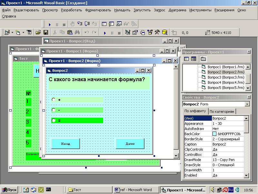
Task: Toggle Folders icon in project explorer
Action: tap(203, 59)
